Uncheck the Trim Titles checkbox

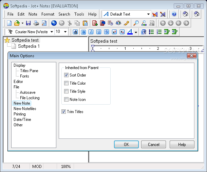point(63,112)
